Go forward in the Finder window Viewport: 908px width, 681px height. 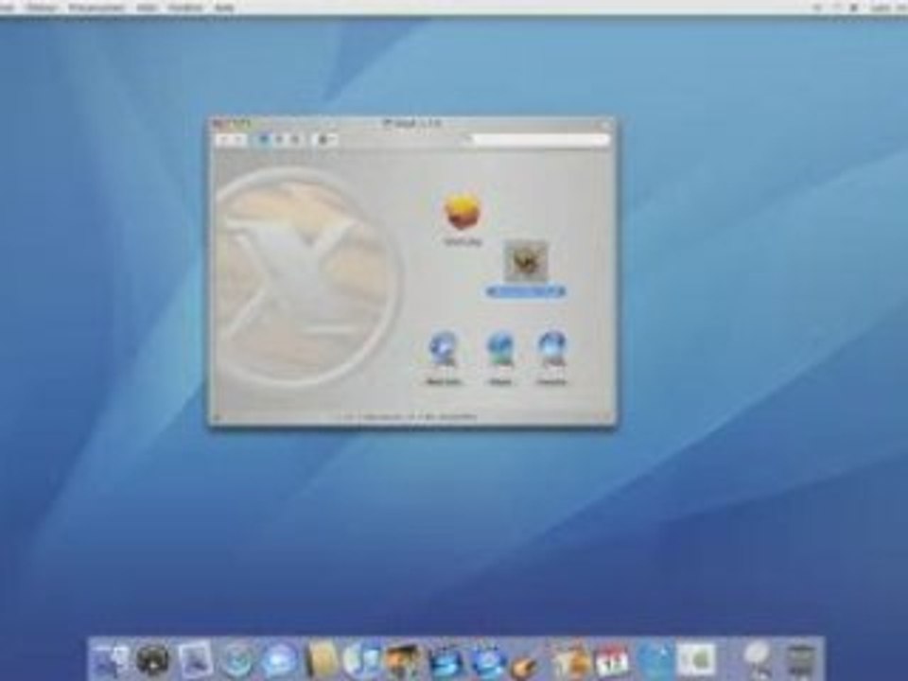(239, 140)
